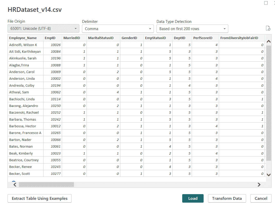Click the cell Becker, Renee

[26, 167]
